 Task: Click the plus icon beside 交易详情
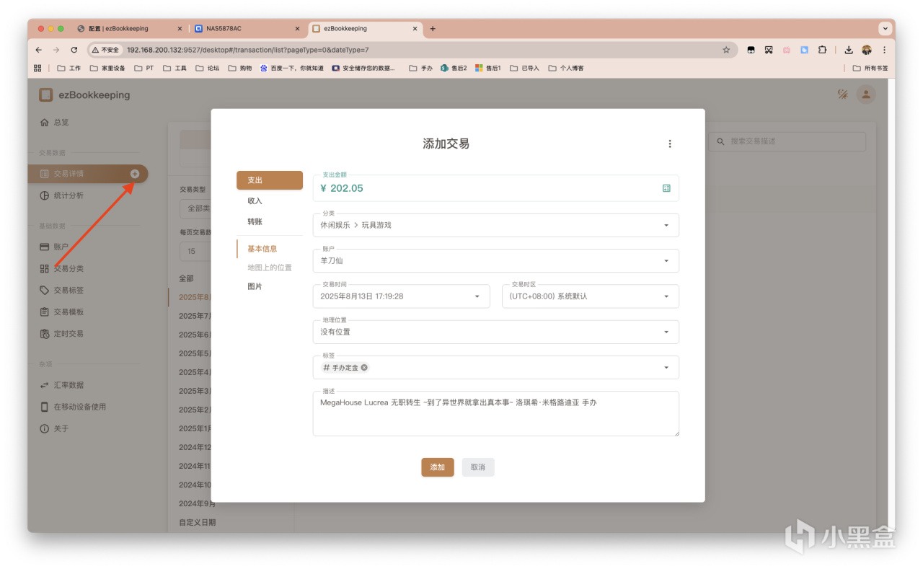tap(135, 174)
